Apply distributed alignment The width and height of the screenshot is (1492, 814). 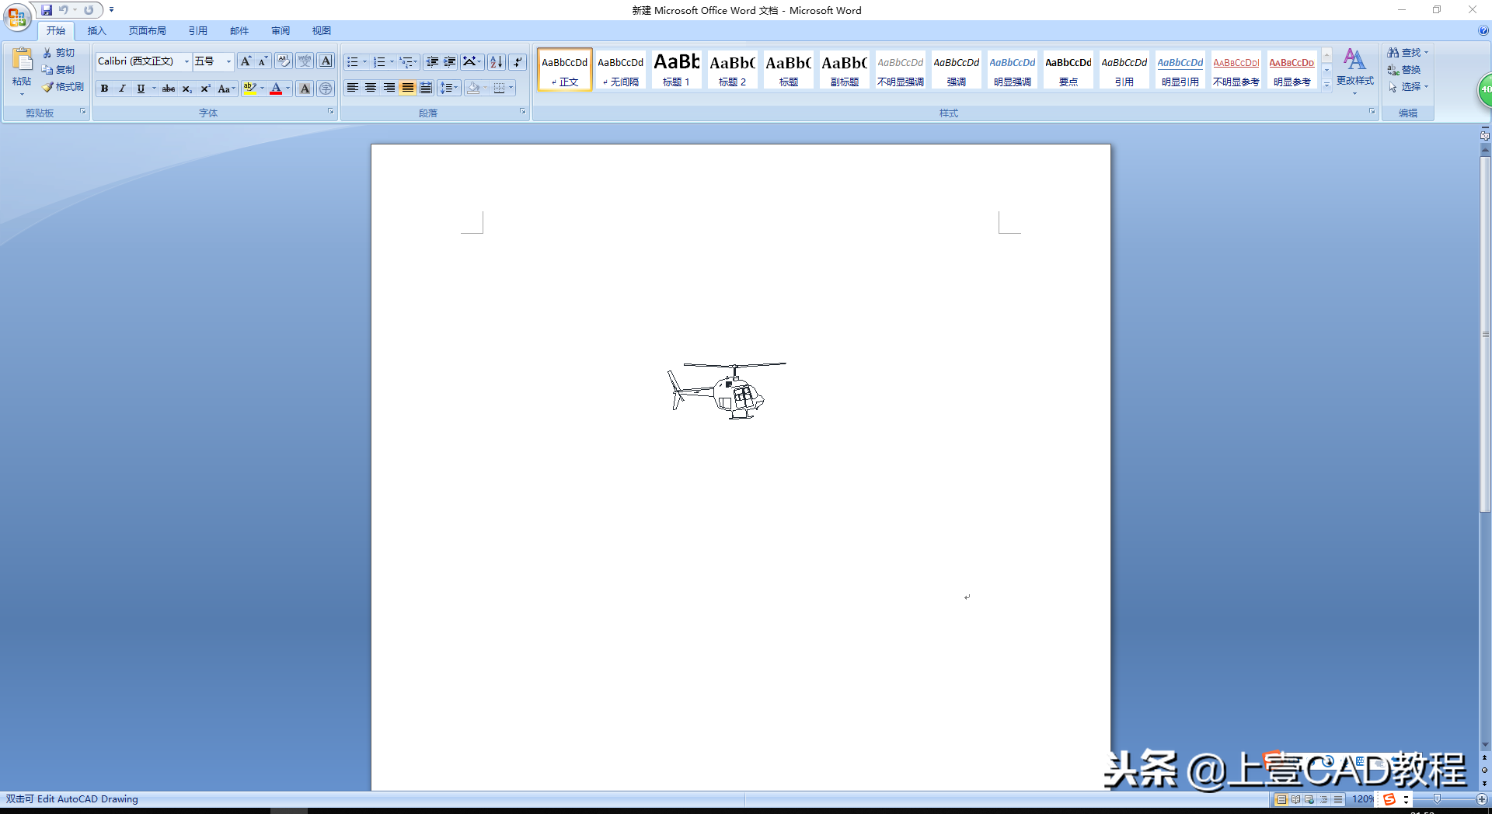[x=426, y=88]
